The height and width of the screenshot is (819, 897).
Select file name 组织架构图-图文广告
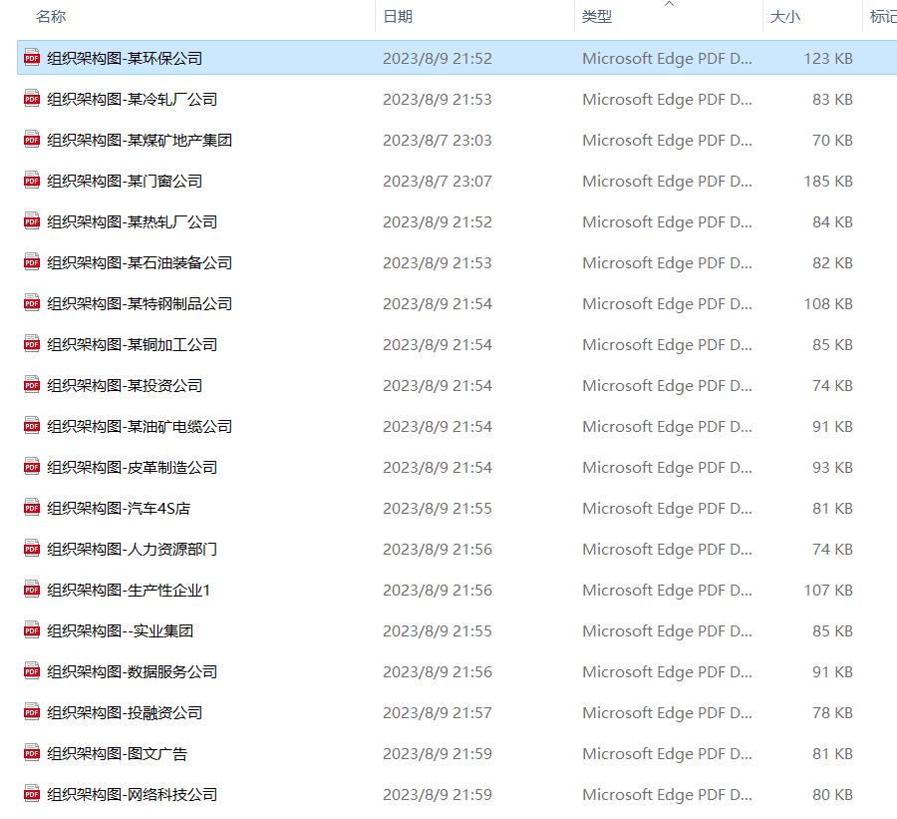118,754
